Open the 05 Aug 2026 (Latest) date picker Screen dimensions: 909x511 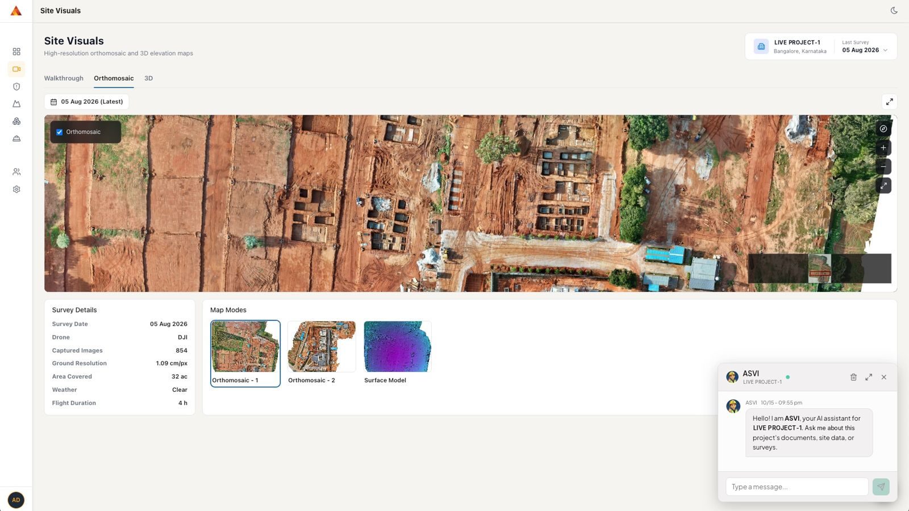86,102
